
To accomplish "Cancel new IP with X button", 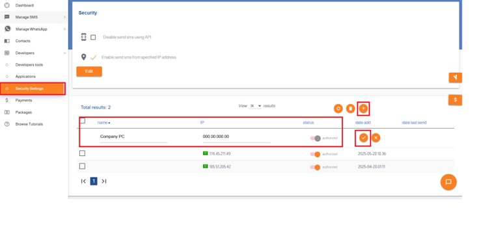I will (x=376, y=138).
